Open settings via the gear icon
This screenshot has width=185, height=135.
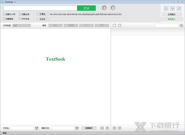click(172, 9)
